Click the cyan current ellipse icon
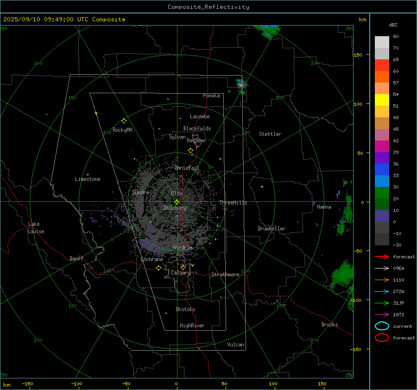417x390 pixels. point(382,326)
